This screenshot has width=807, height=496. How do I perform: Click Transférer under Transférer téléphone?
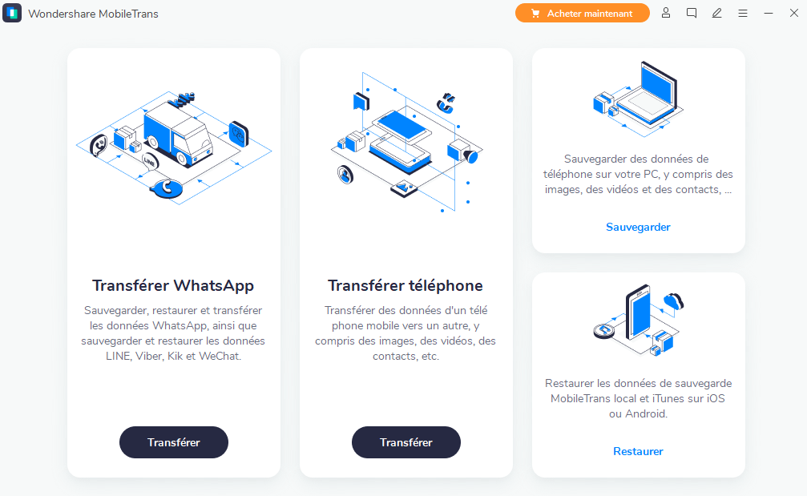(x=406, y=442)
